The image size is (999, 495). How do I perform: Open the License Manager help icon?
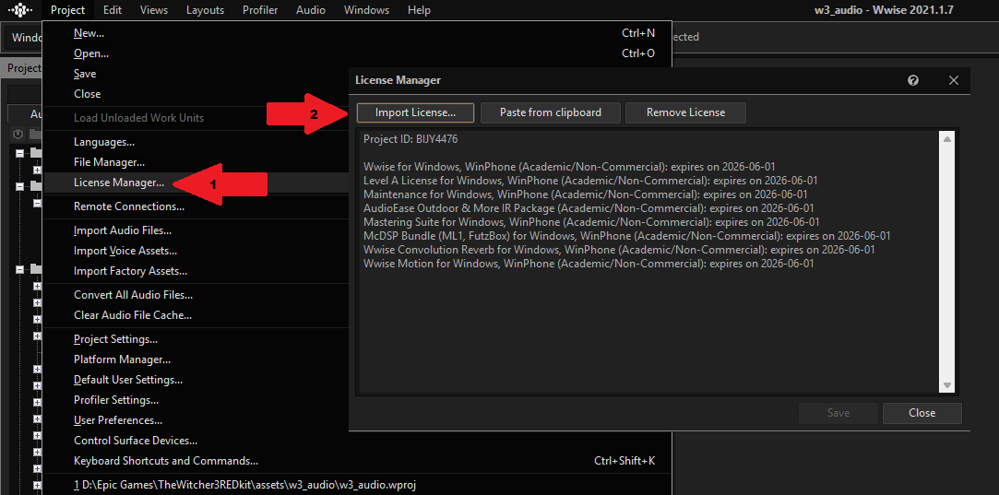(x=913, y=80)
